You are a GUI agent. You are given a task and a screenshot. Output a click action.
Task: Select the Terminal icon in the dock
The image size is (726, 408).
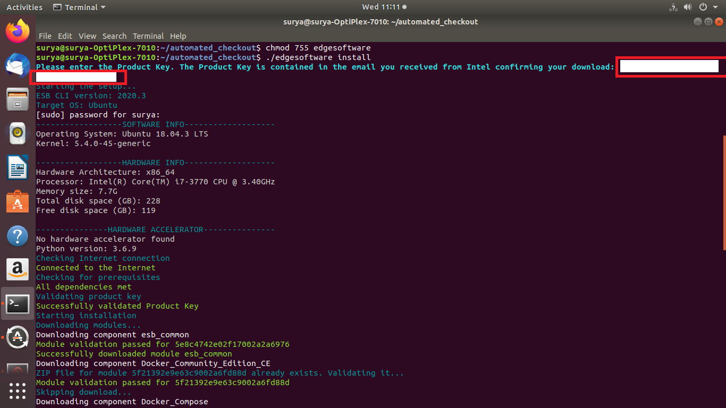pyautogui.click(x=18, y=303)
